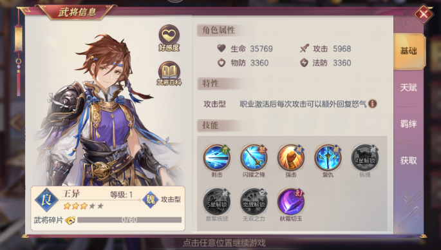Click 点击任意位置继续游戏 text to continue
441x250 pixels.
click(x=224, y=243)
